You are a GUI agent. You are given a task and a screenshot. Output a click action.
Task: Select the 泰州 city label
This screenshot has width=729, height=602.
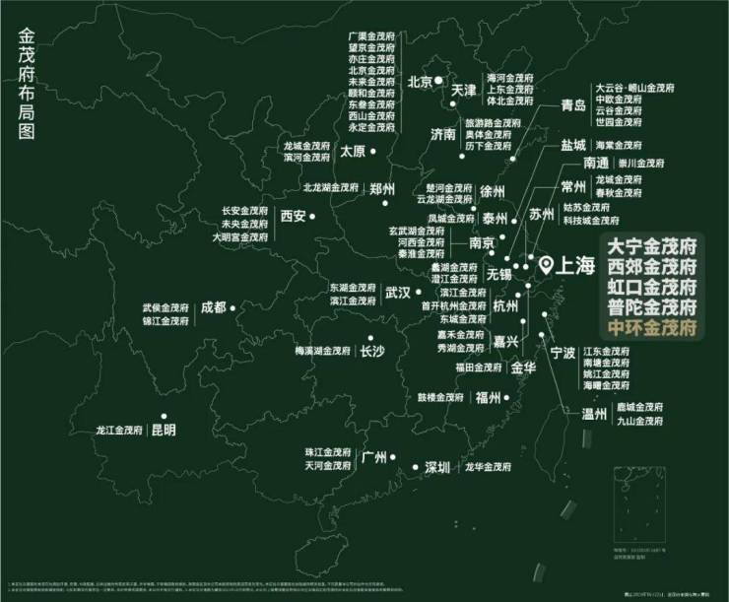(495, 218)
